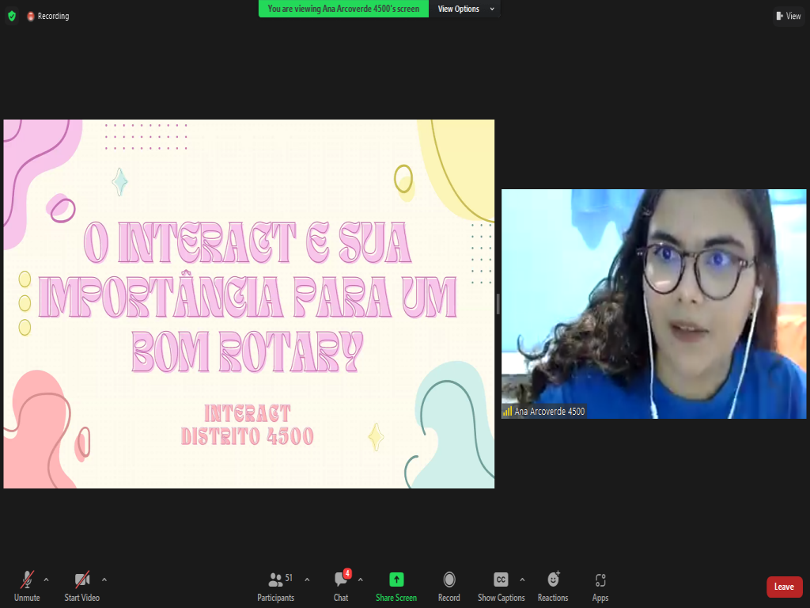The image size is (810, 608).
Task: Click the Share Screen button
Action: pos(396,585)
